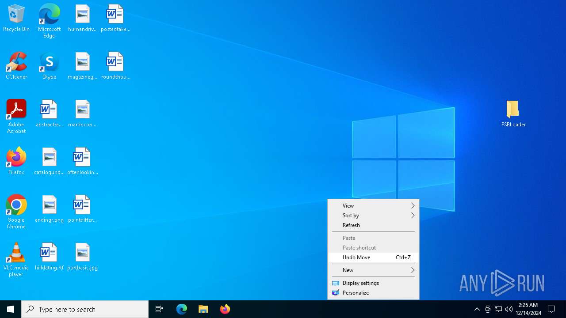Select the portbasic.jpg file
The image size is (566, 318).
click(83, 257)
